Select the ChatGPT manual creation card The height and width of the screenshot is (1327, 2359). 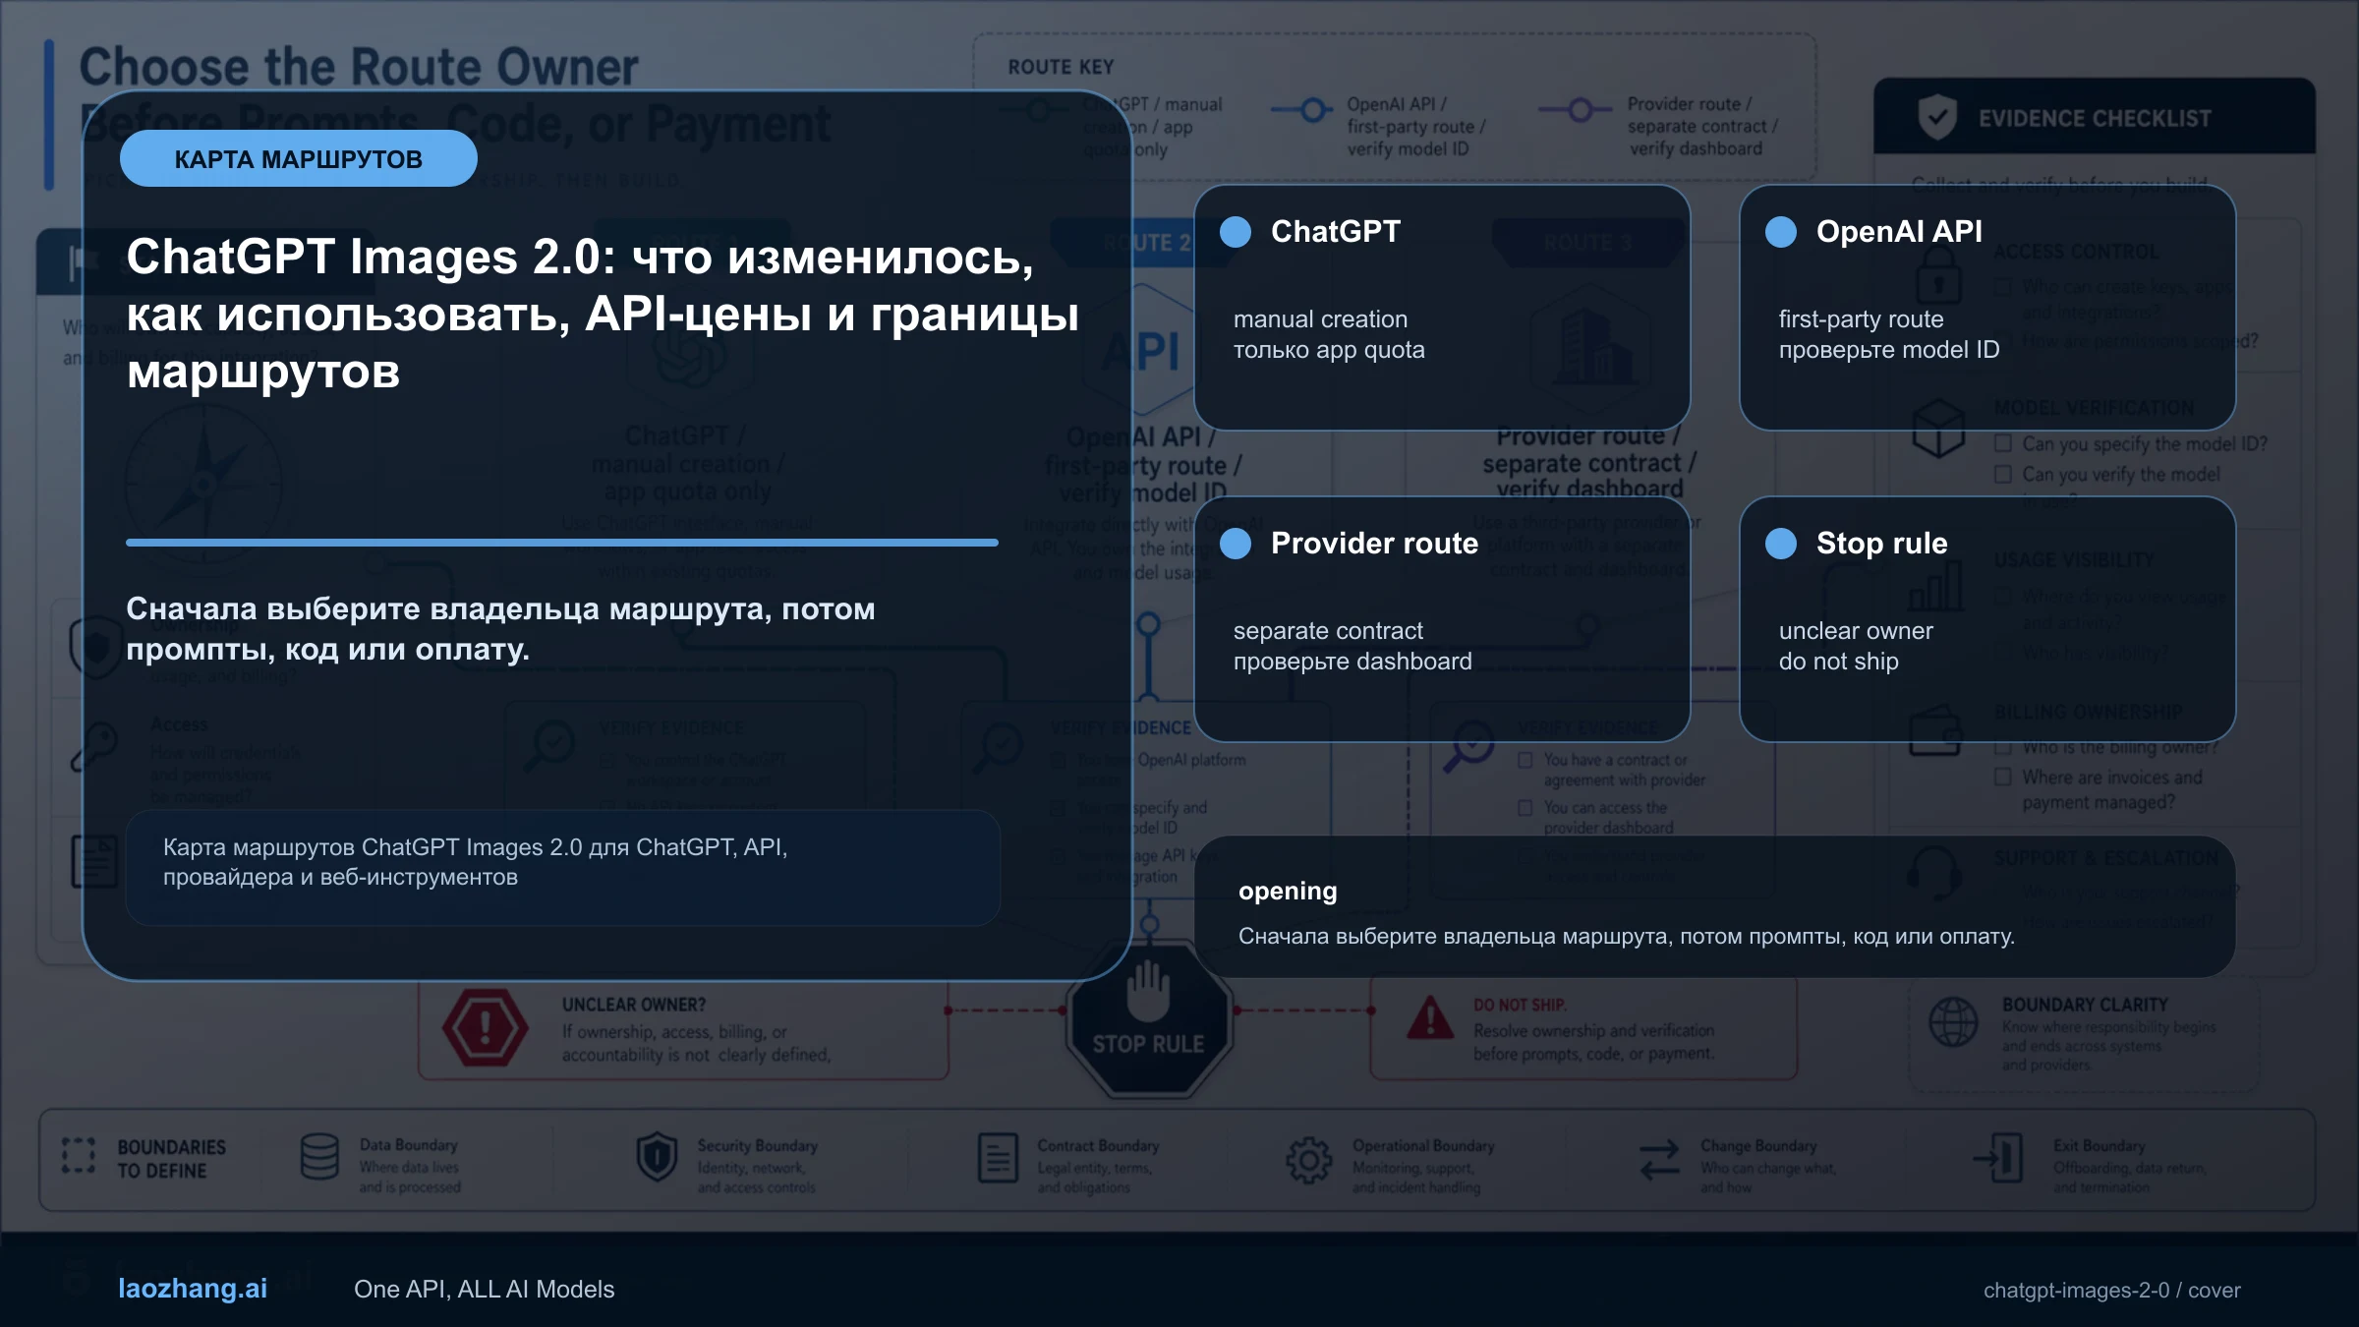(1442, 308)
